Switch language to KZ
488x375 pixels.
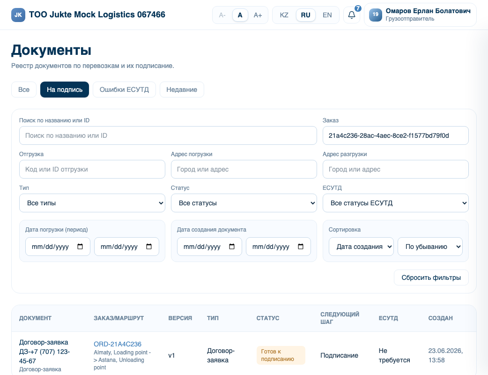click(284, 15)
